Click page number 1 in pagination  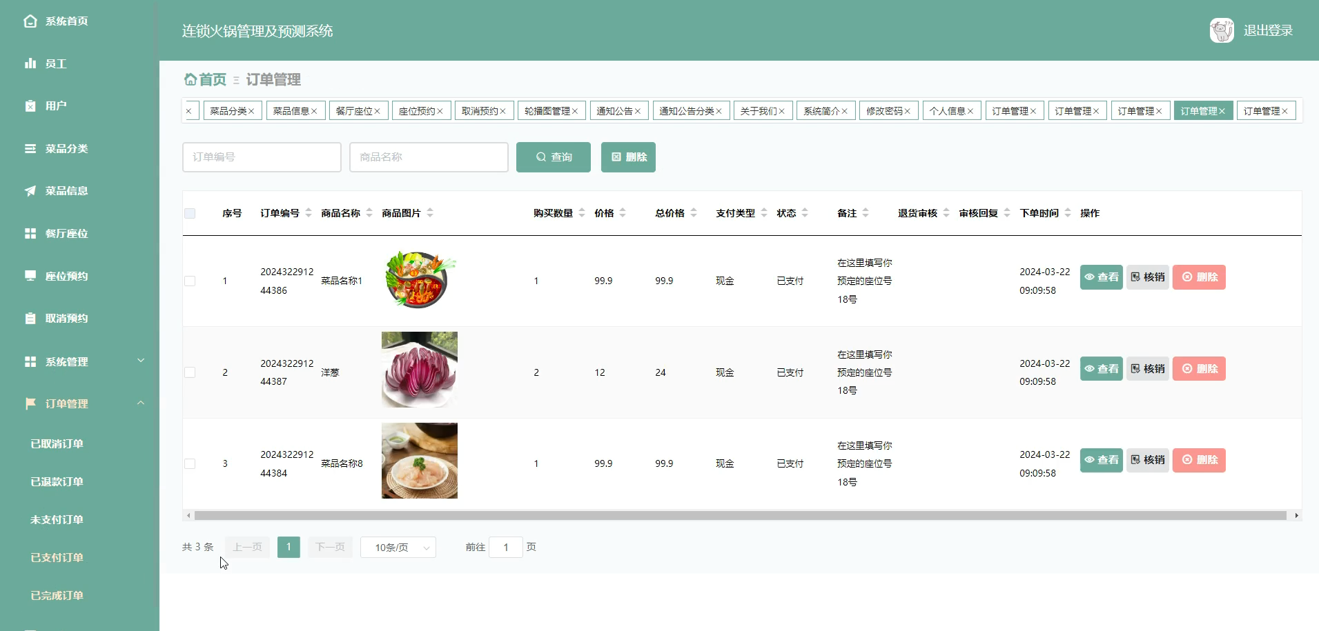pyautogui.click(x=289, y=547)
